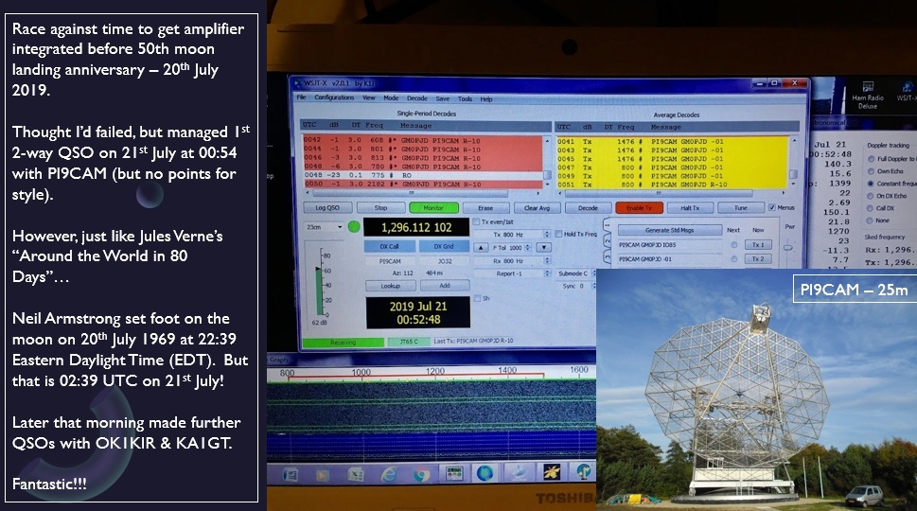This screenshot has height=511, width=917.
Task: Switch to message tab 2
Action: tap(607, 241)
